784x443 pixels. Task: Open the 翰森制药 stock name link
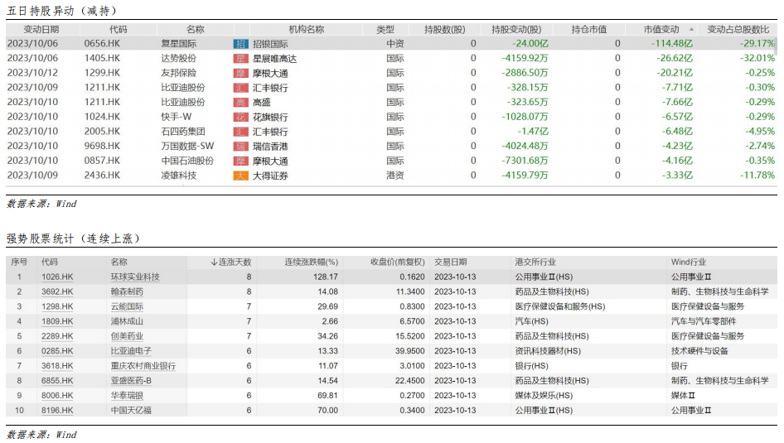pos(127,291)
